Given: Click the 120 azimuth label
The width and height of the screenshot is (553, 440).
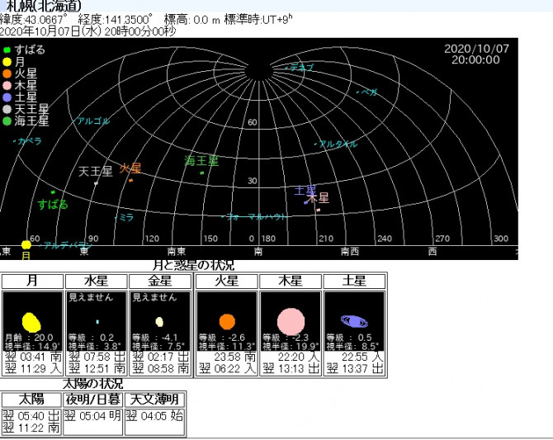Looking at the screenshot, I should [x=152, y=239].
